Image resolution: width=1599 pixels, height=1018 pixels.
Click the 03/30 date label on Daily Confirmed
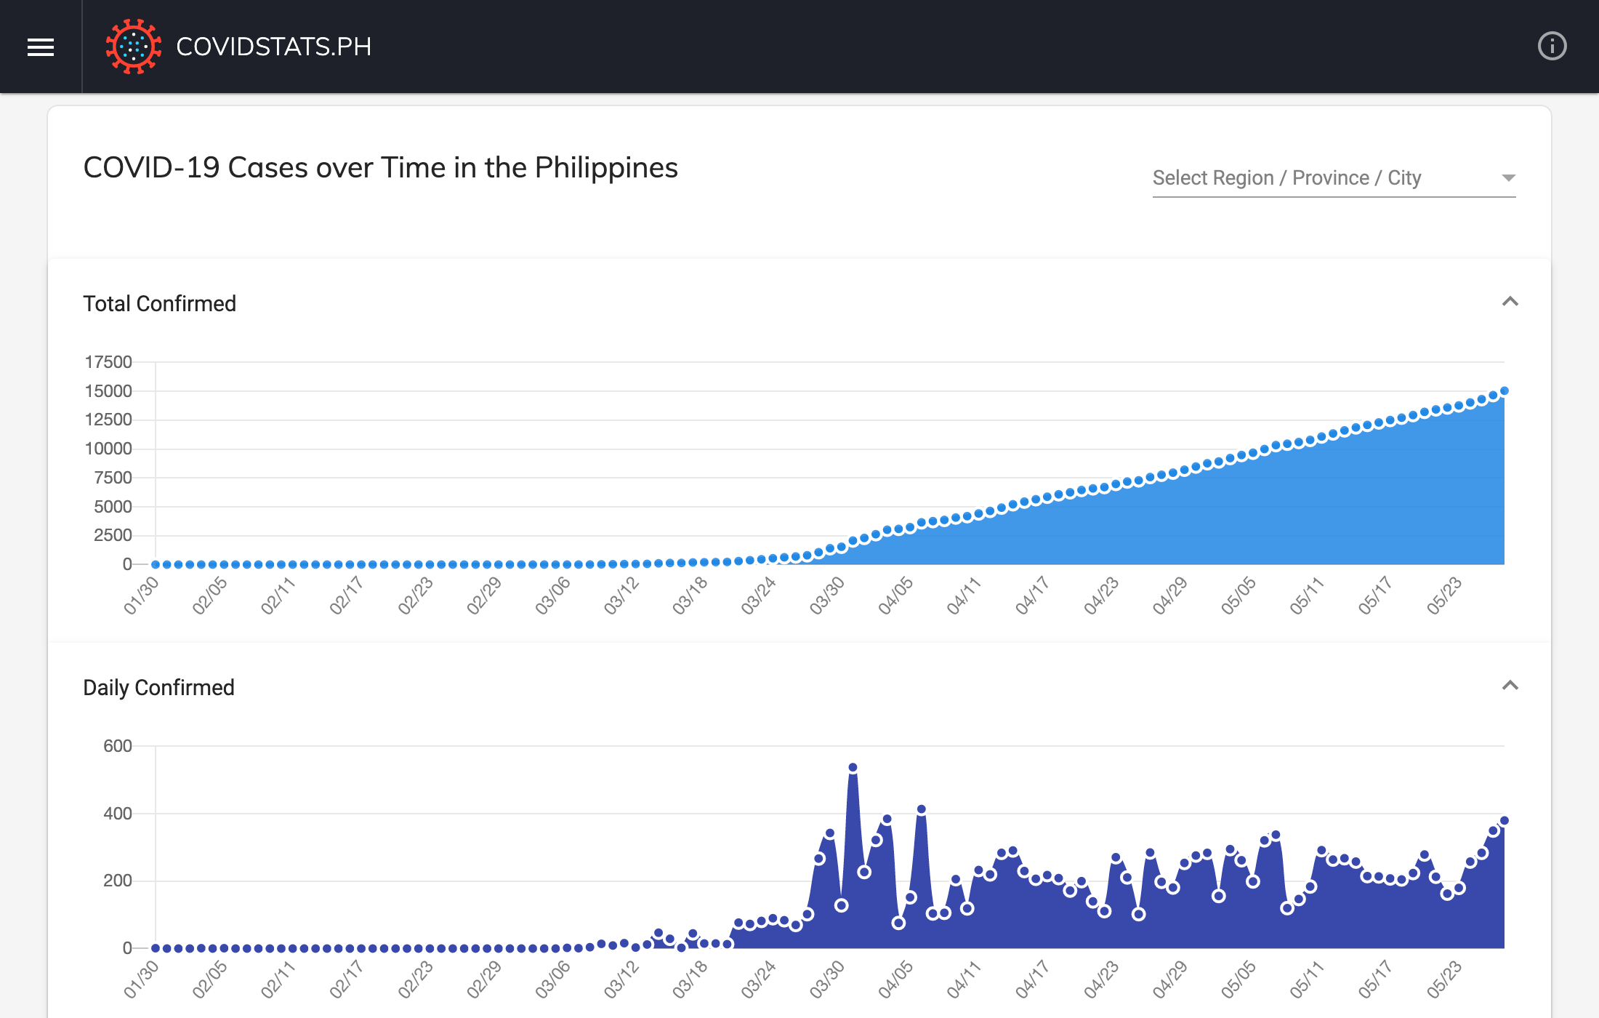click(828, 979)
